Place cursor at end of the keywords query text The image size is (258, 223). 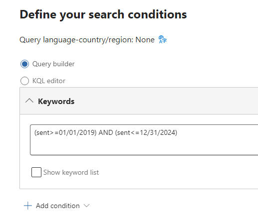tap(178, 133)
